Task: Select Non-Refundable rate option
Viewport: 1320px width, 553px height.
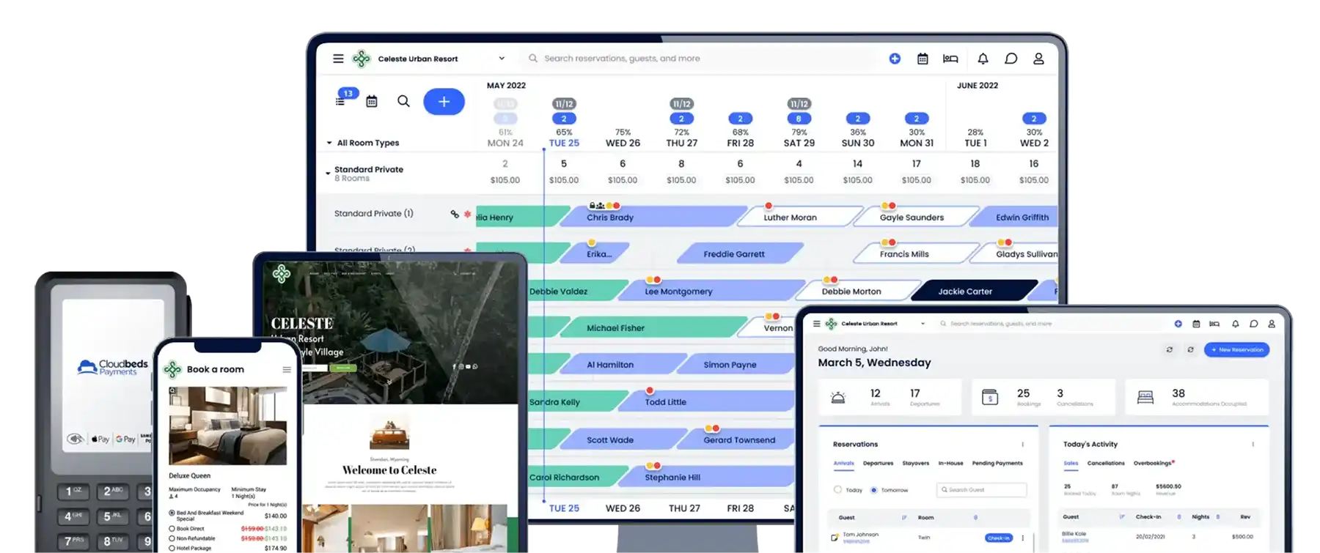Action: [x=172, y=538]
